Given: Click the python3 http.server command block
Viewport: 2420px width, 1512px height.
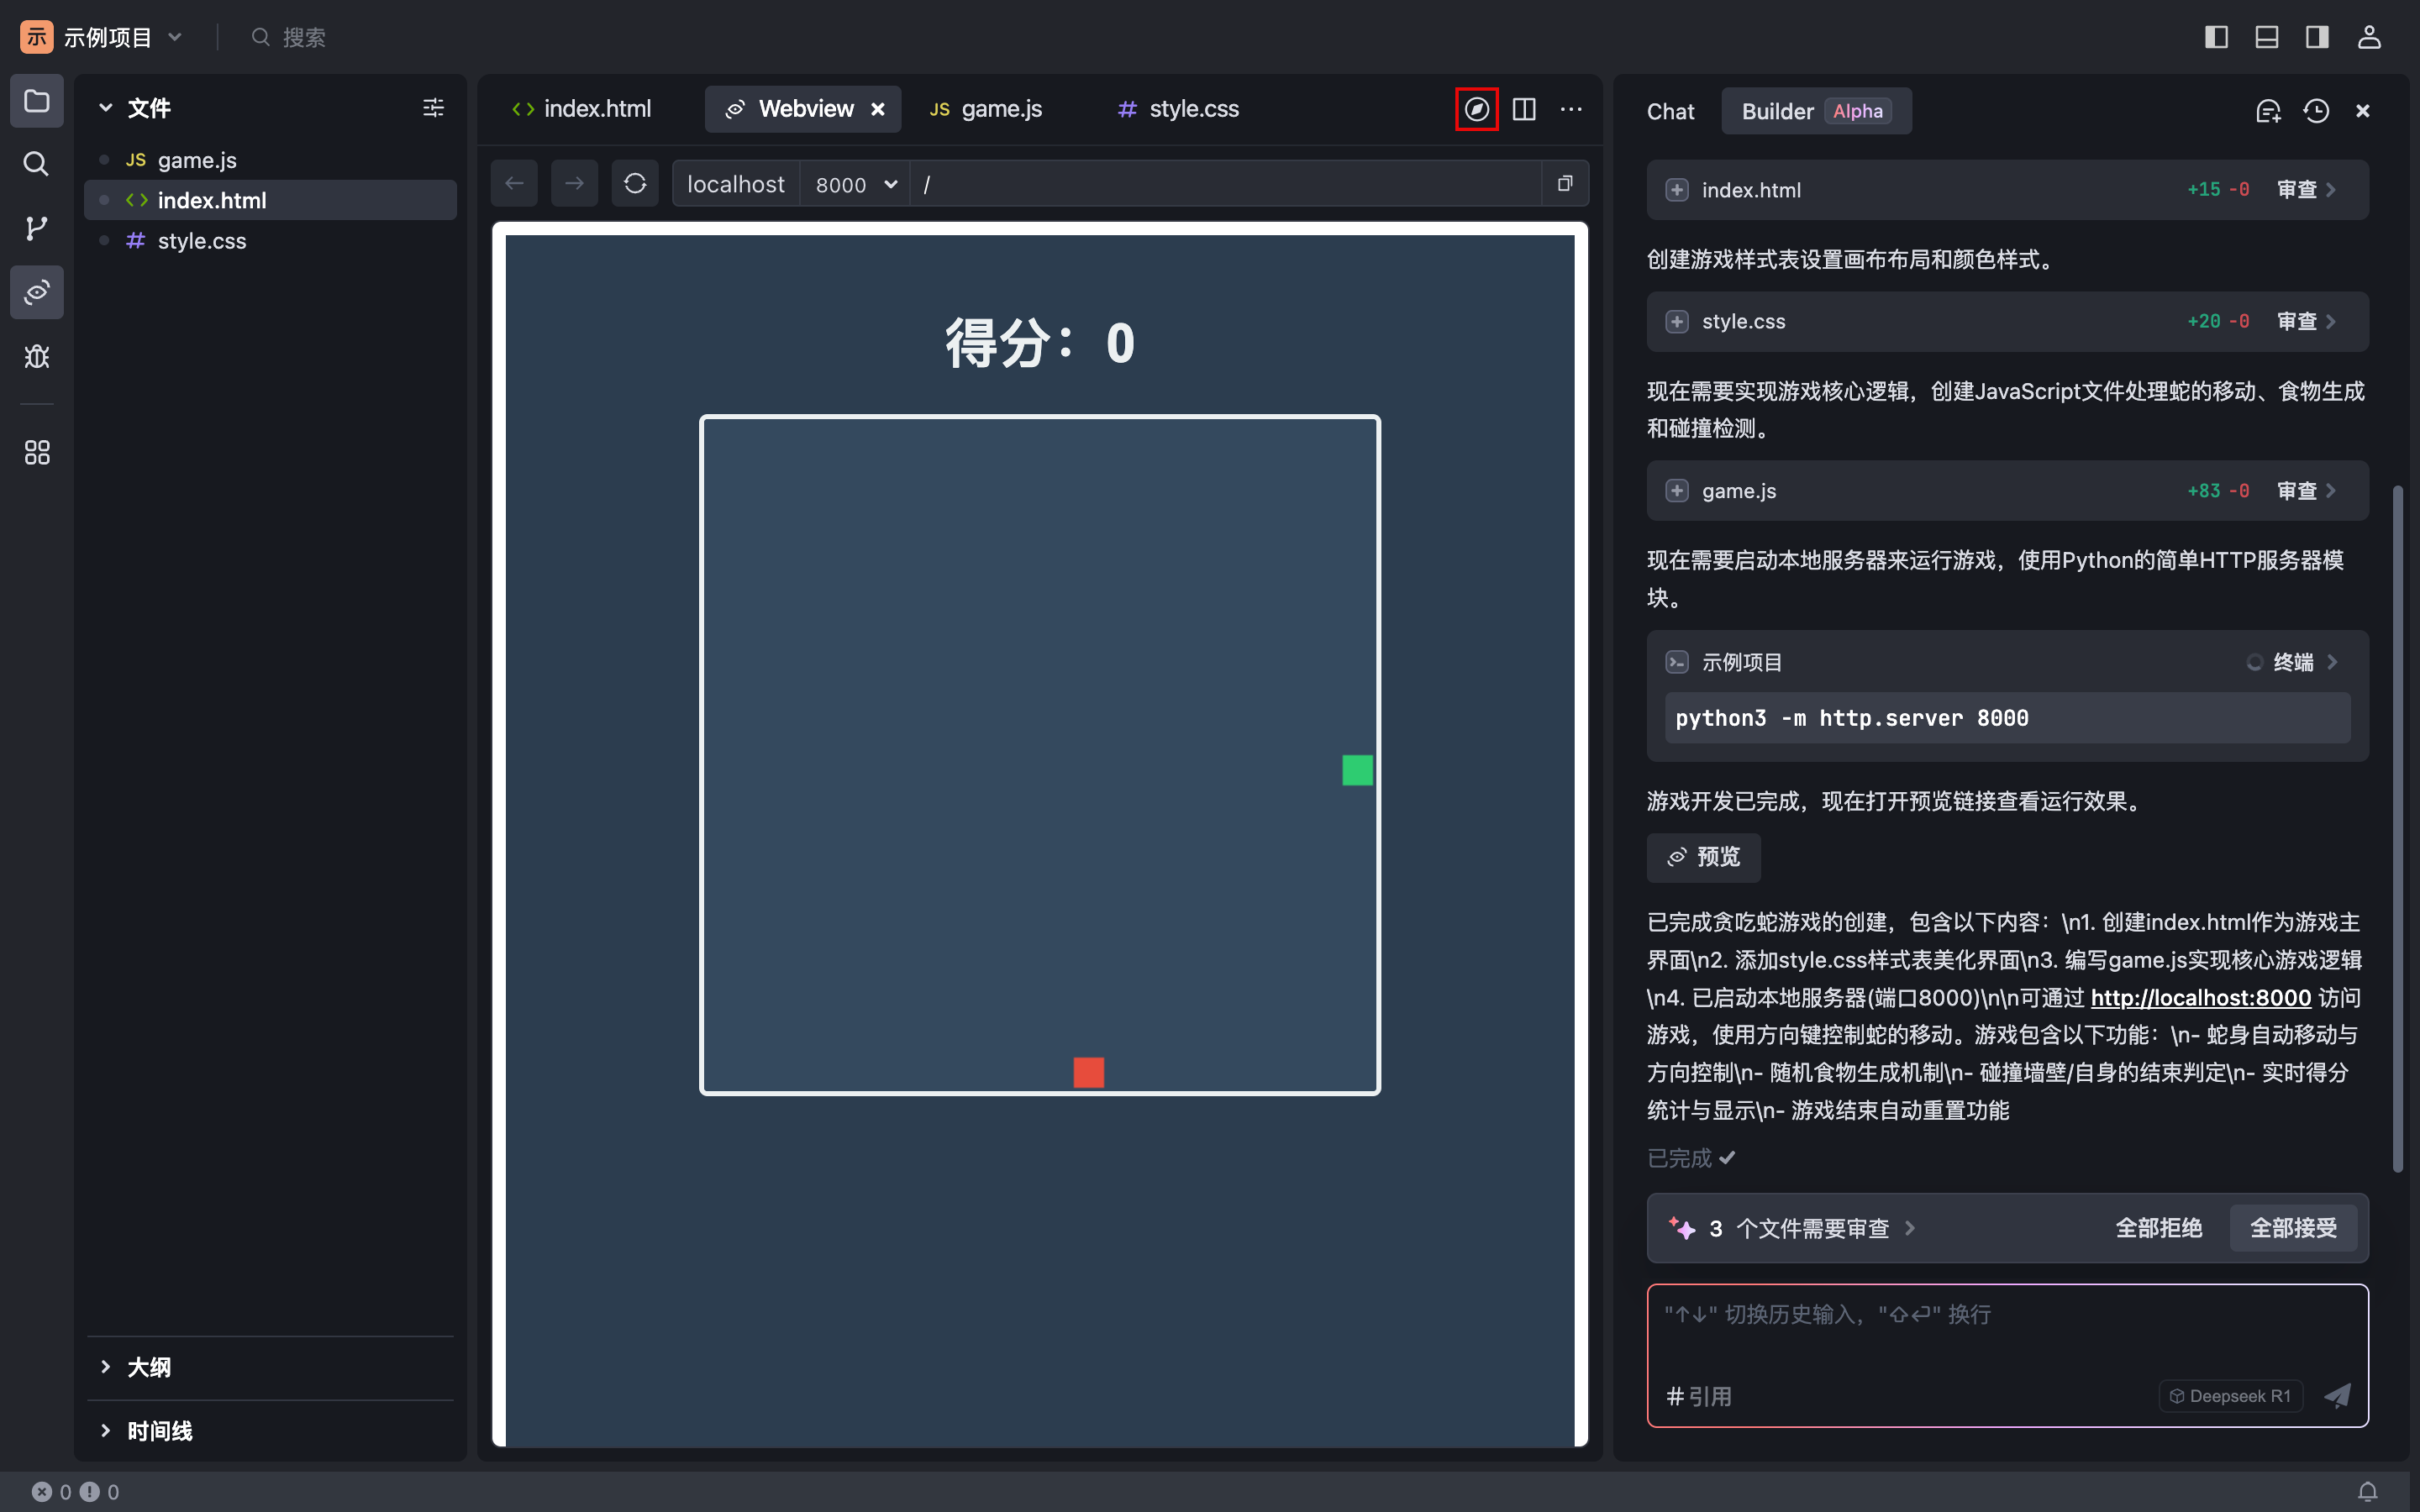Looking at the screenshot, I should click(2007, 718).
